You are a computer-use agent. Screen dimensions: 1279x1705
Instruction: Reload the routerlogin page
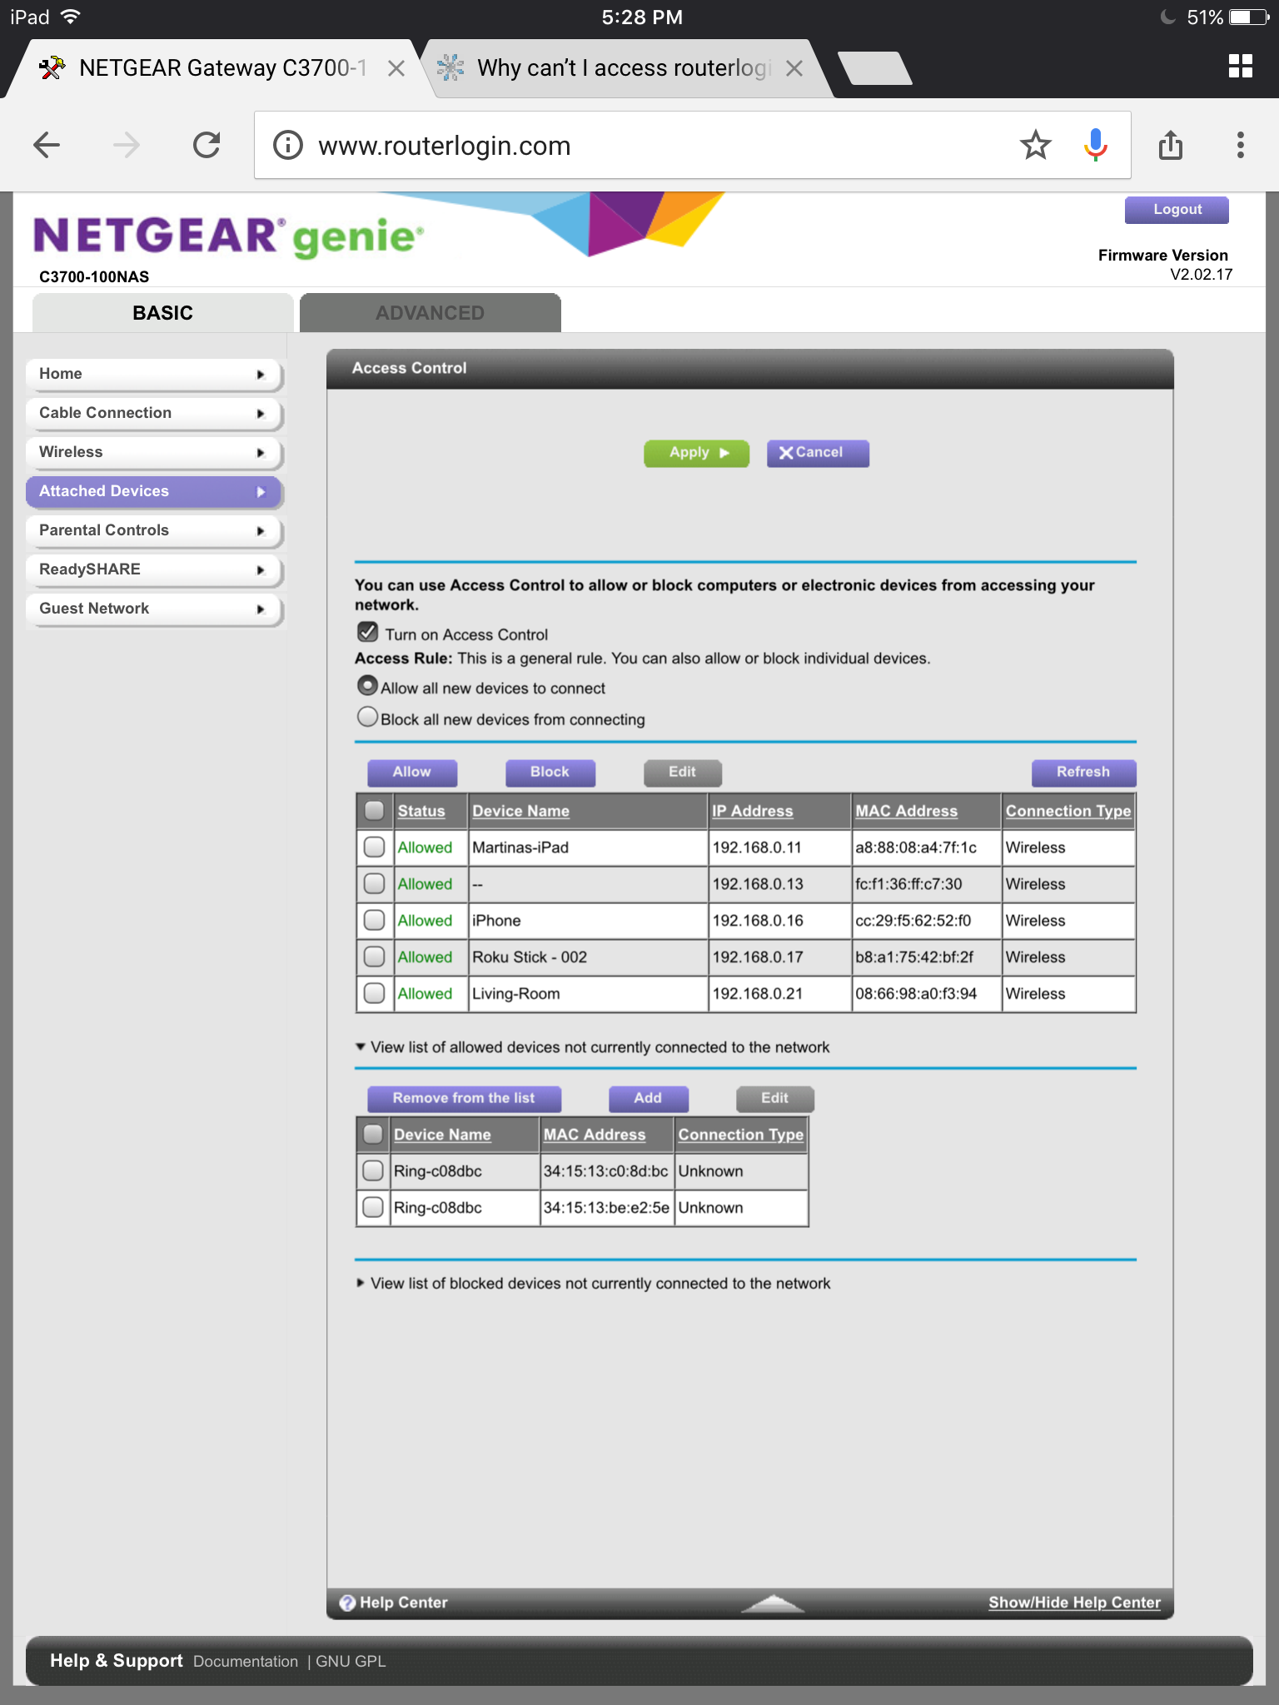207,145
